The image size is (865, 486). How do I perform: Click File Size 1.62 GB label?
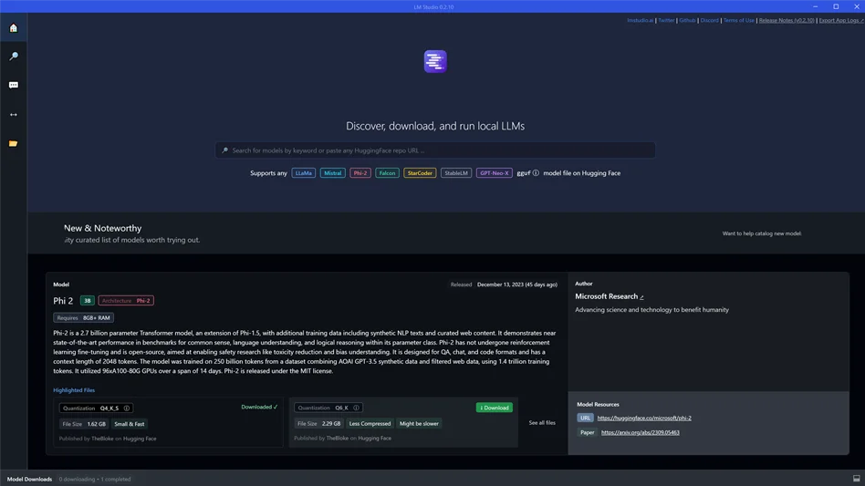(x=84, y=424)
